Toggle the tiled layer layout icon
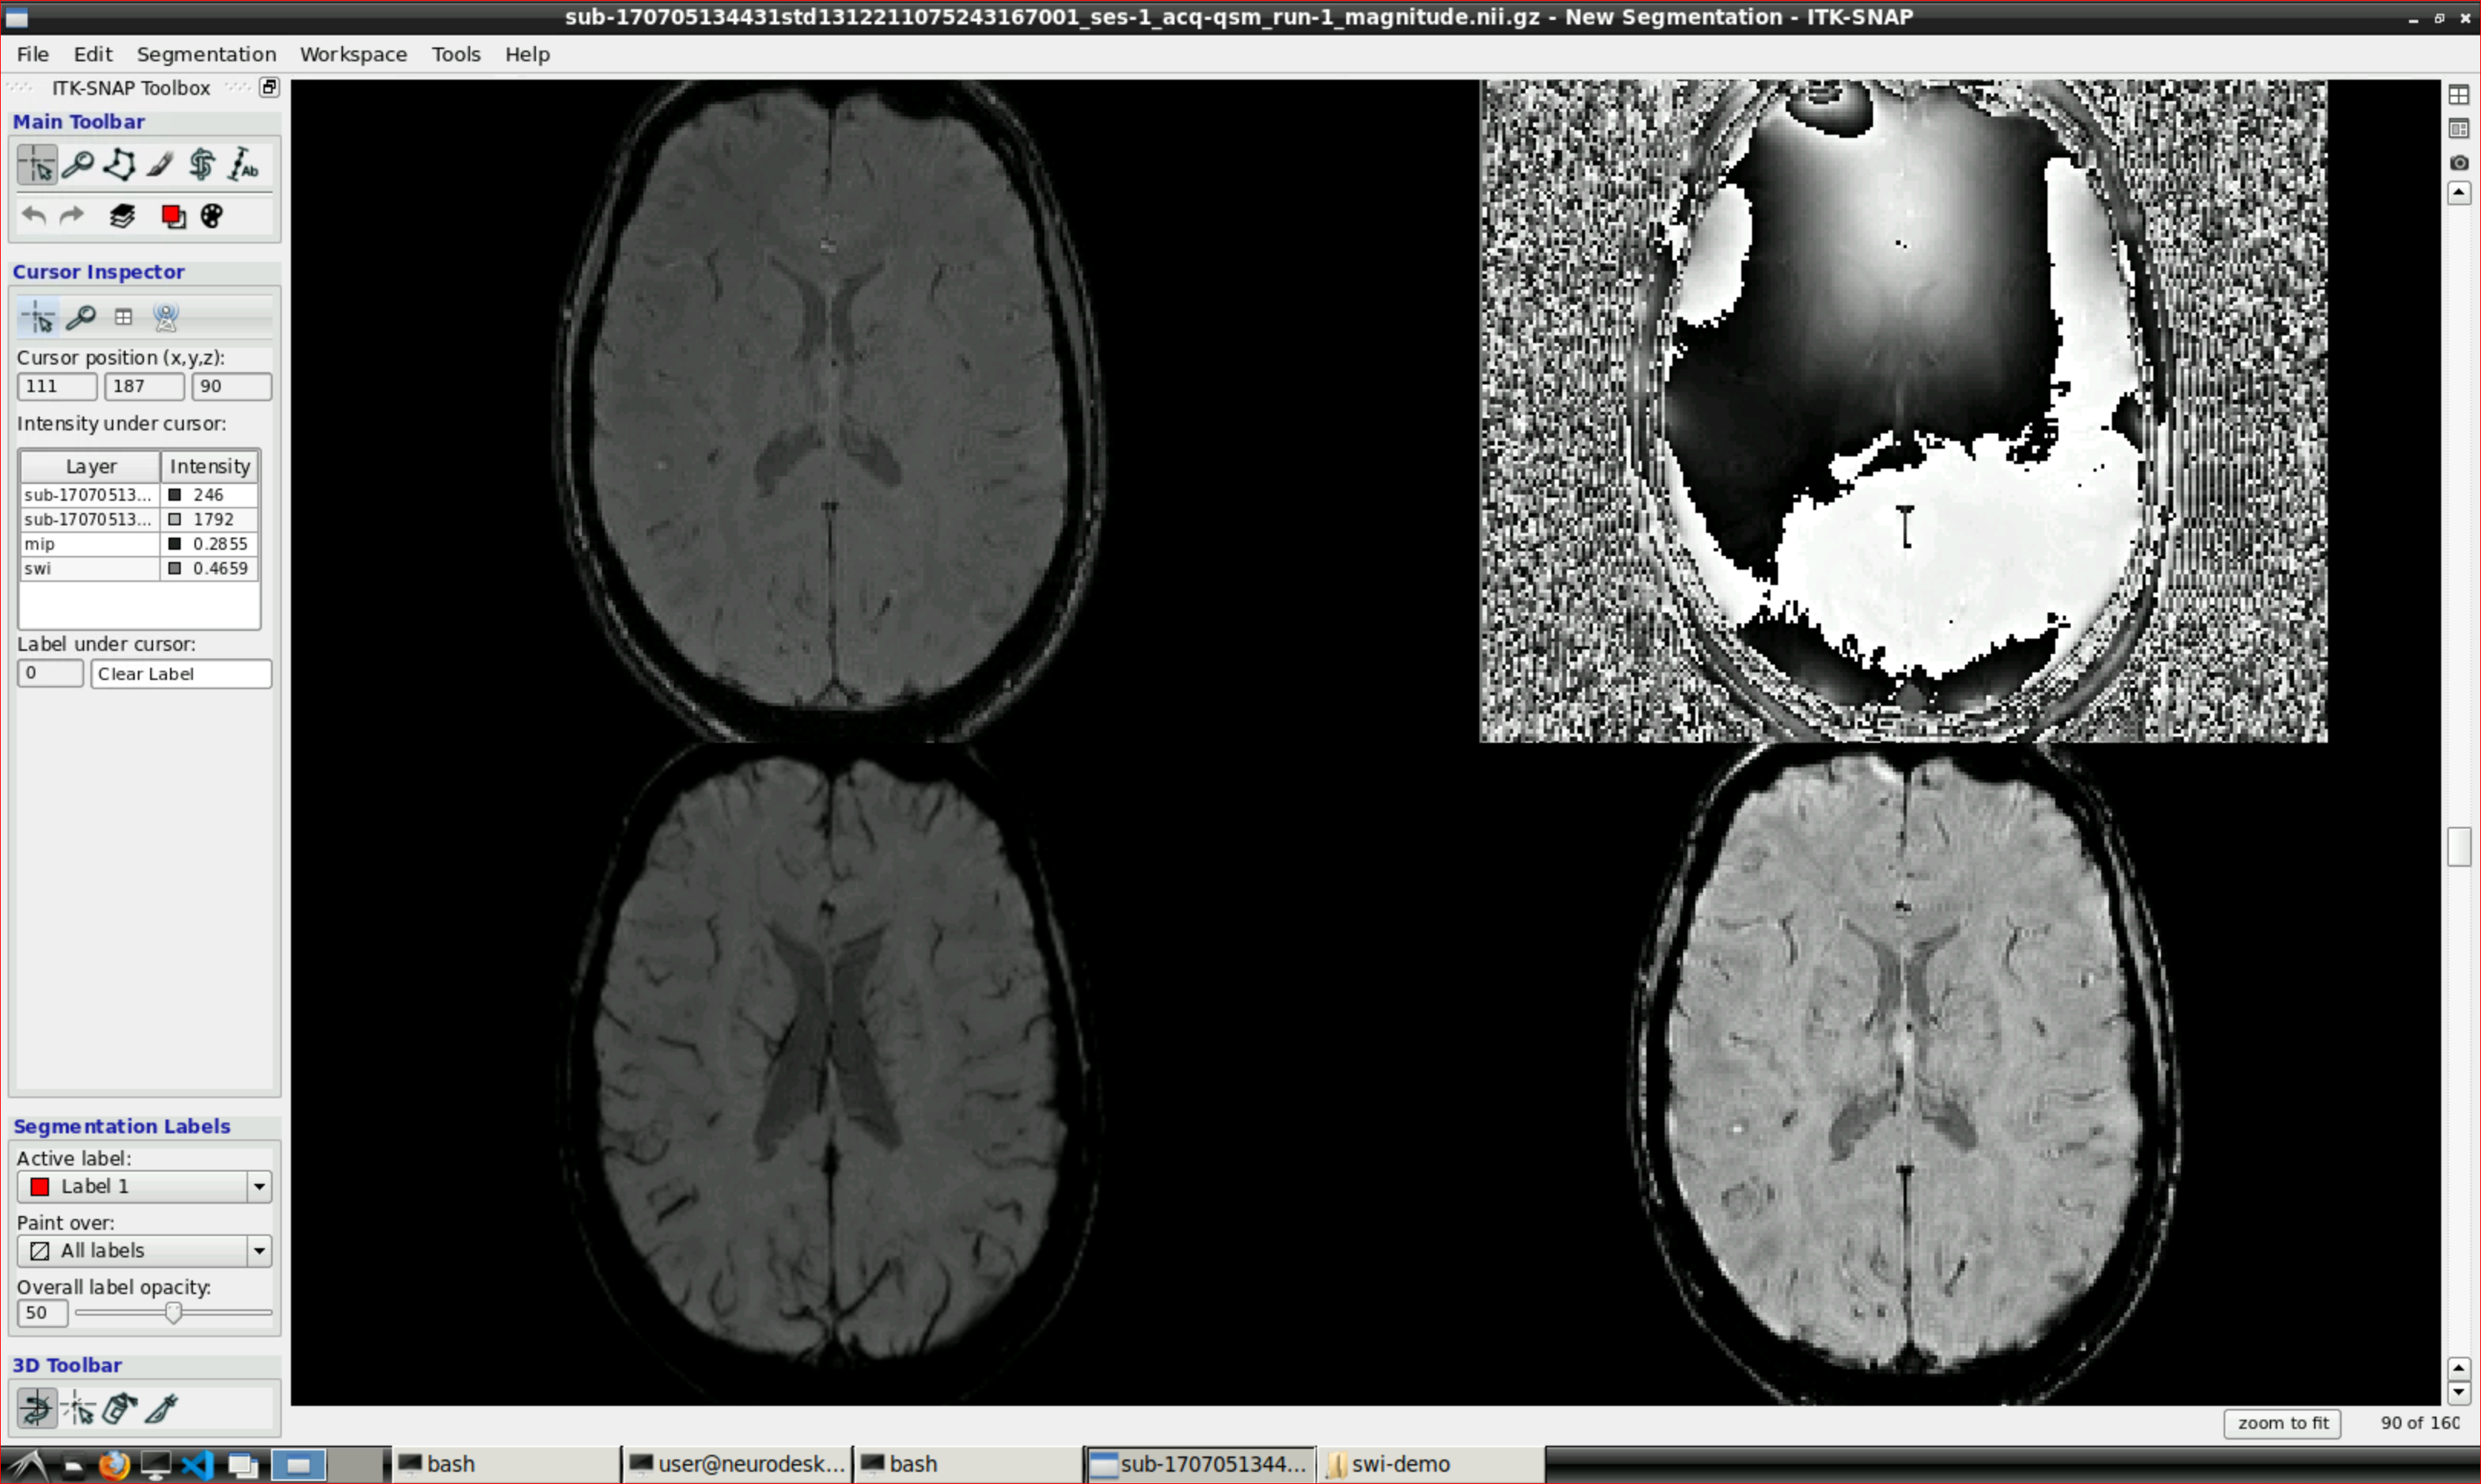Image resolution: width=2481 pixels, height=1484 pixels. tap(2458, 95)
